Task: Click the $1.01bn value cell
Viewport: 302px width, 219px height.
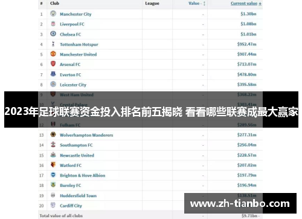Action: [x=248, y=34]
